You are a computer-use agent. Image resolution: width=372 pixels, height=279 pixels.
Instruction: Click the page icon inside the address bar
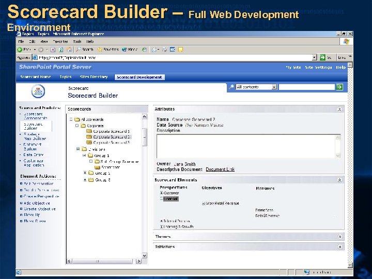pos(35,57)
